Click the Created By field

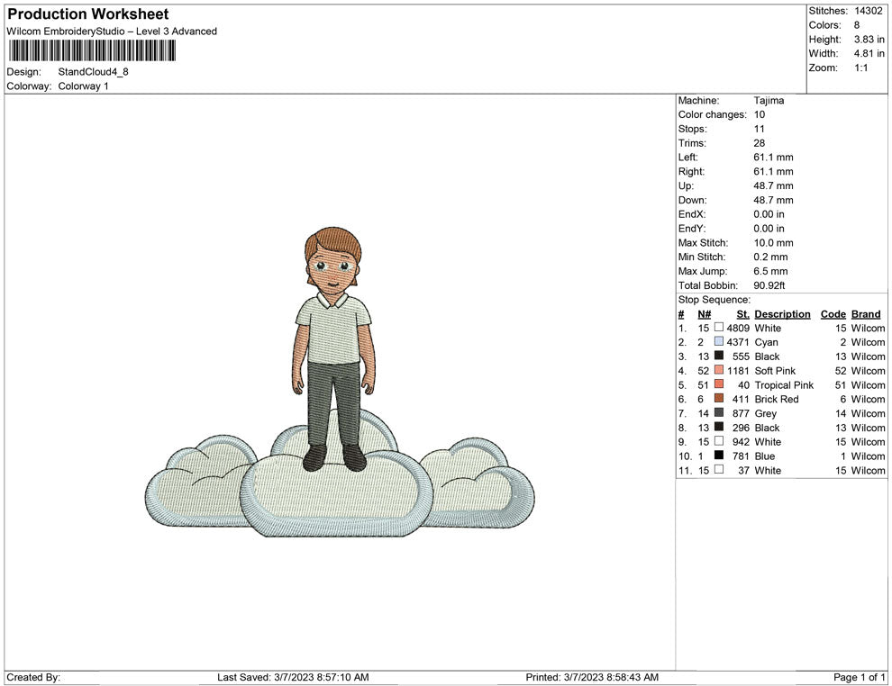33,677
